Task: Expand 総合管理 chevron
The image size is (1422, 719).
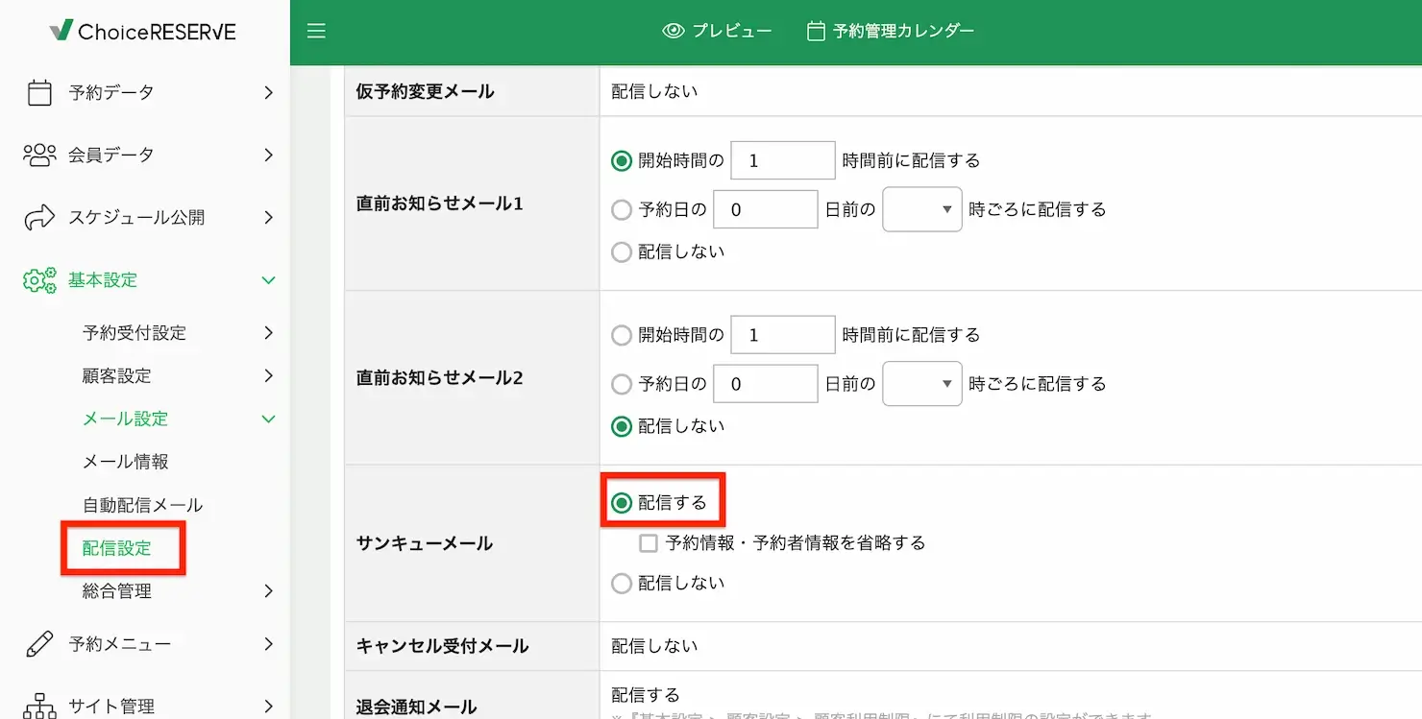Action: click(x=268, y=591)
